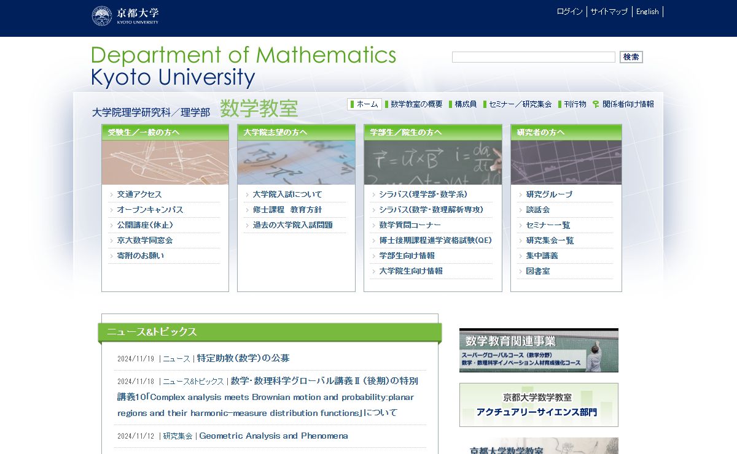The image size is (737, 454).
Task: Switch to the English site
Action: (x=647, y=12)
